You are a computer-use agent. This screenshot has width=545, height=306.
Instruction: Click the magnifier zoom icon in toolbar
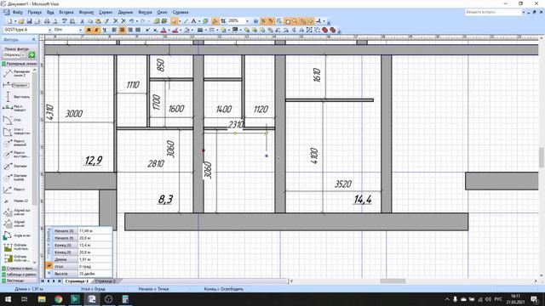[295, 21]
